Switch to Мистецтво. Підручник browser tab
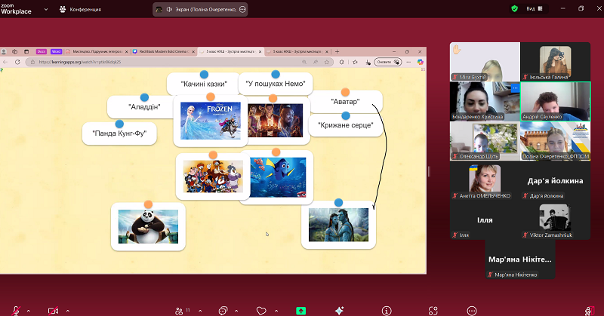Image resolution: width=604 pixels, height=316 pixels. point(97,51)
